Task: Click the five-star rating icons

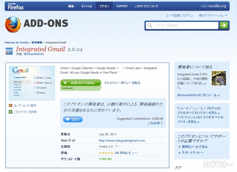Action: coord(106,153)
